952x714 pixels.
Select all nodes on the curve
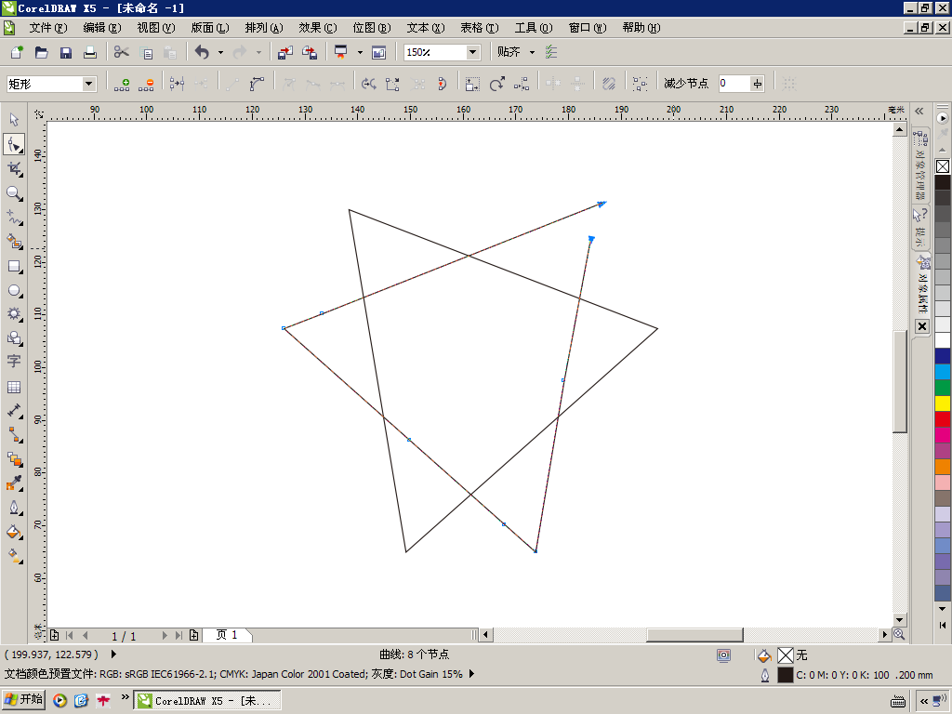point(640,84)
